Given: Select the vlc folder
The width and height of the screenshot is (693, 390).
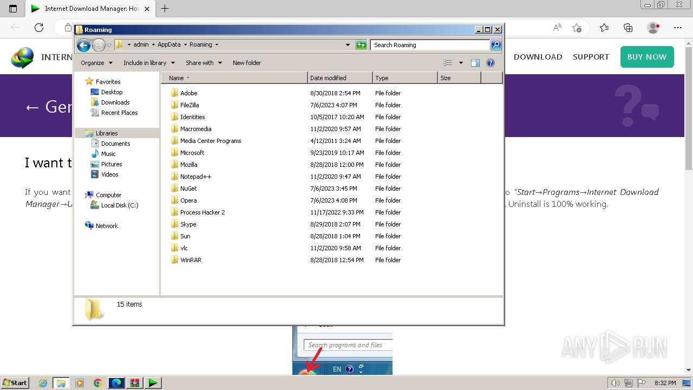Looking at the screenshot, I should [x=184, y=248].
